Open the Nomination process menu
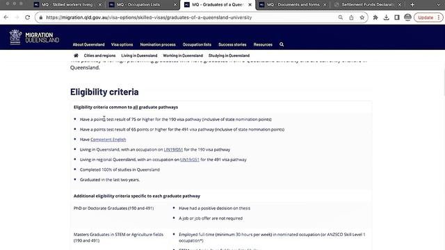The image size is (445, 250). pyautogui.click(x=158, y=44)
